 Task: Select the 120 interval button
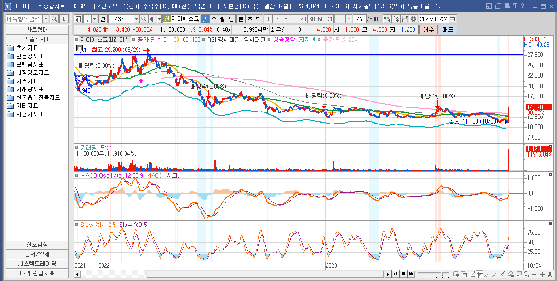click(x=329, y=19)
